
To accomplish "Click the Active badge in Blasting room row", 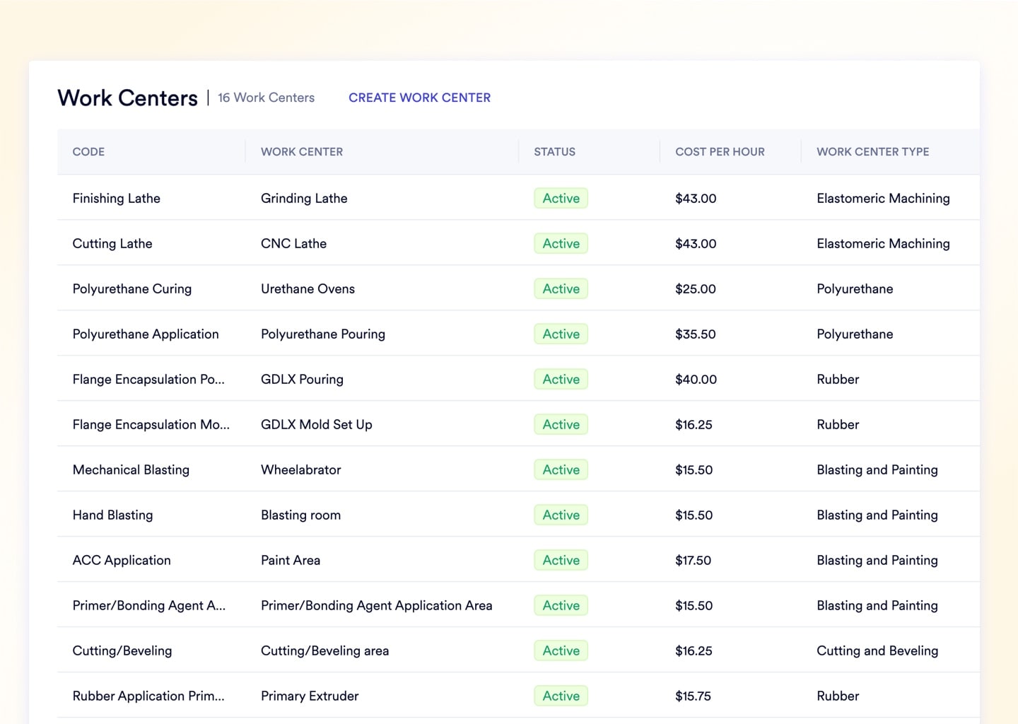I will click(x=561, y=515).
